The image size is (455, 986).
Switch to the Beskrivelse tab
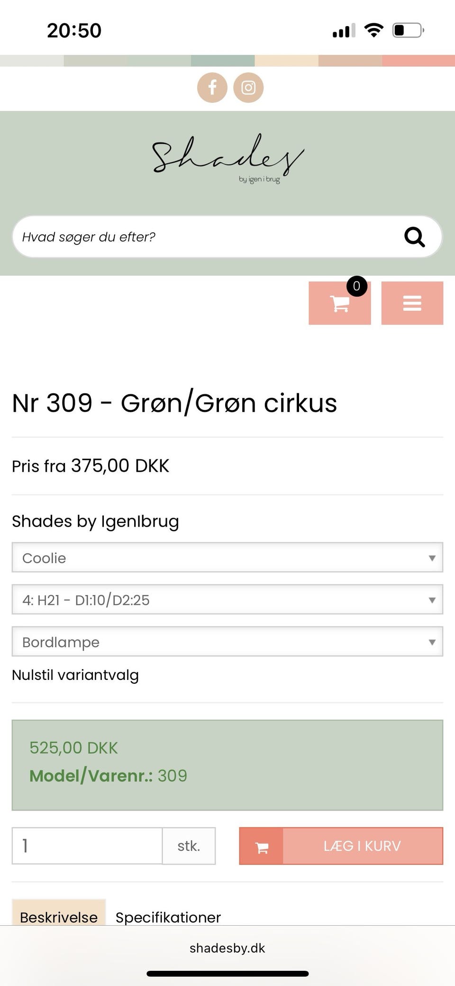pyautogui.click(x=59, y=917)
